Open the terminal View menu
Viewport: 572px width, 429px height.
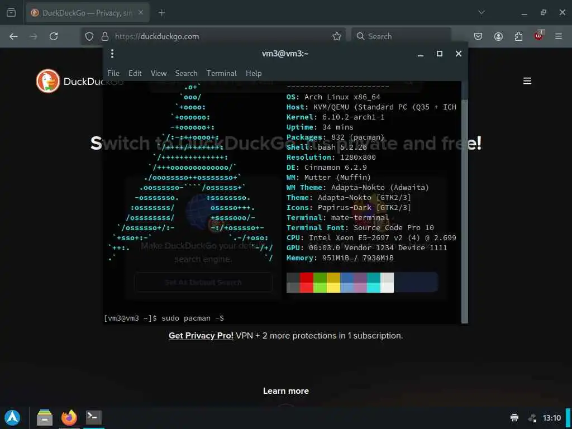point(159,73)
